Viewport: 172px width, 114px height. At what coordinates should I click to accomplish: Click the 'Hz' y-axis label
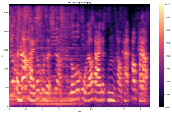pyautogui.click(x=2, y=56)
